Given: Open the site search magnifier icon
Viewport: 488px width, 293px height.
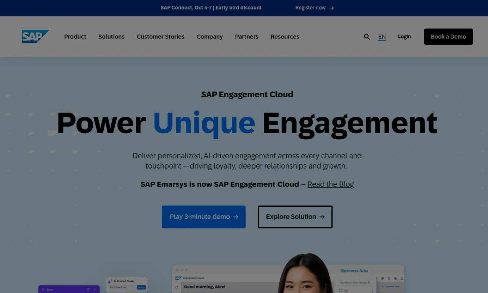Looking at the screenshot, I should pos(367,37).
